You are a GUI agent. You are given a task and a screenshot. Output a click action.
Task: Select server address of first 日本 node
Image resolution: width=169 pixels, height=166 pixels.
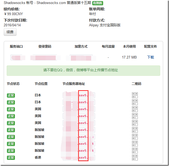tap(79, 95)
